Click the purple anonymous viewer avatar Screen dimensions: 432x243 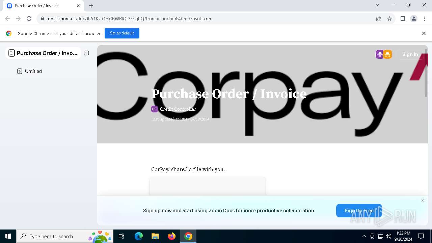pyautogui.click(x=380, y=54)
